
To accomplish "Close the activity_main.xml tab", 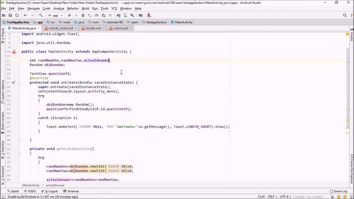I will pyautogui.click(x=75, y=28).
